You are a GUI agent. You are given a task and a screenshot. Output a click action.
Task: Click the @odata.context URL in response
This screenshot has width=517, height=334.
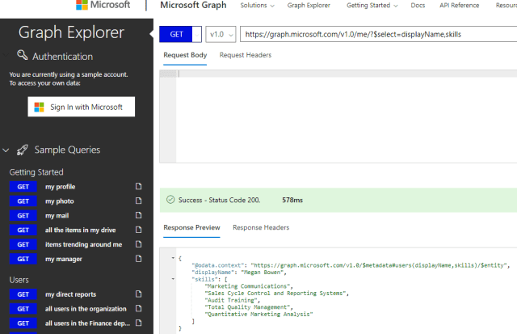(x=380, y=265)
